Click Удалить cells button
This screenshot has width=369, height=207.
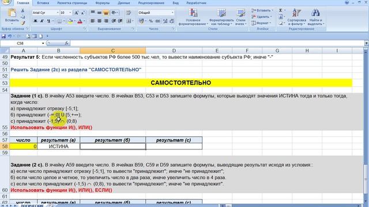tap(261, 17)
